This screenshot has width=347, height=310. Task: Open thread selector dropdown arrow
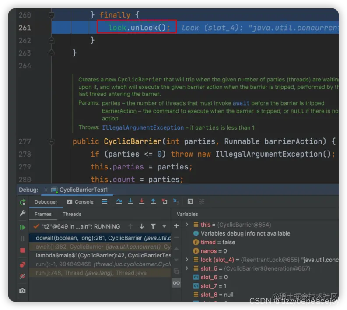tap(164, 226)
